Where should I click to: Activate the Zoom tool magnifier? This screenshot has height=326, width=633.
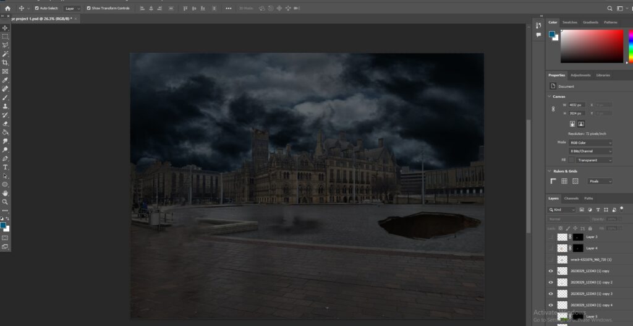(x=5, y=202)
